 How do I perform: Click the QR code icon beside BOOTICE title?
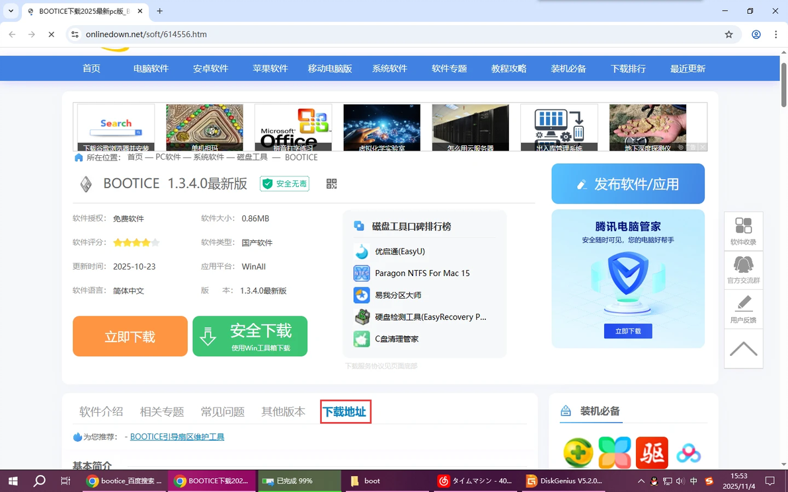pyautogui.click(x=331, y=184)
